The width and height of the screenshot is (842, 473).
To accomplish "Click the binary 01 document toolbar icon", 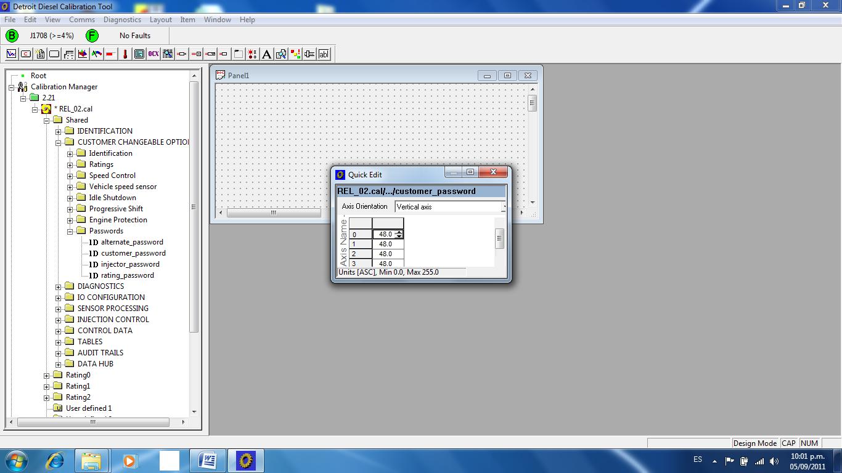I will (40, 54).
